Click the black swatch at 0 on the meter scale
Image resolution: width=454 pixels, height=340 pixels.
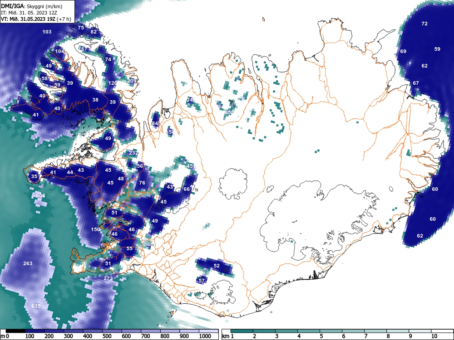click(x=15, y=331)
